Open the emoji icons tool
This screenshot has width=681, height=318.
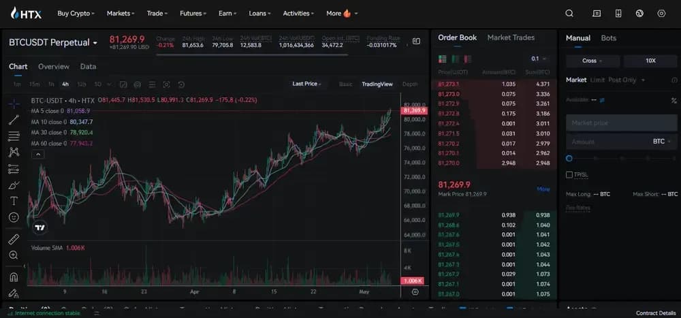point(14,217)
